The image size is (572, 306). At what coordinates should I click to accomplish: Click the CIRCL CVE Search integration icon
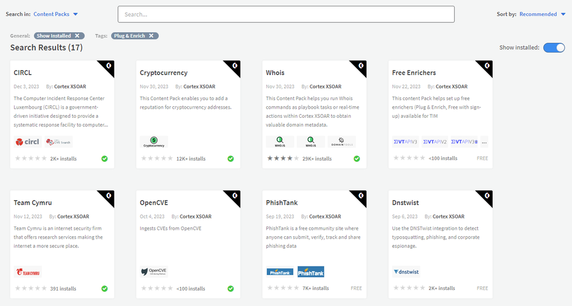coord(58,141)
